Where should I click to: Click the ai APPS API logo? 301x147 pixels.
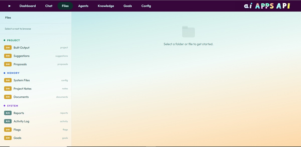pos(267,6)
